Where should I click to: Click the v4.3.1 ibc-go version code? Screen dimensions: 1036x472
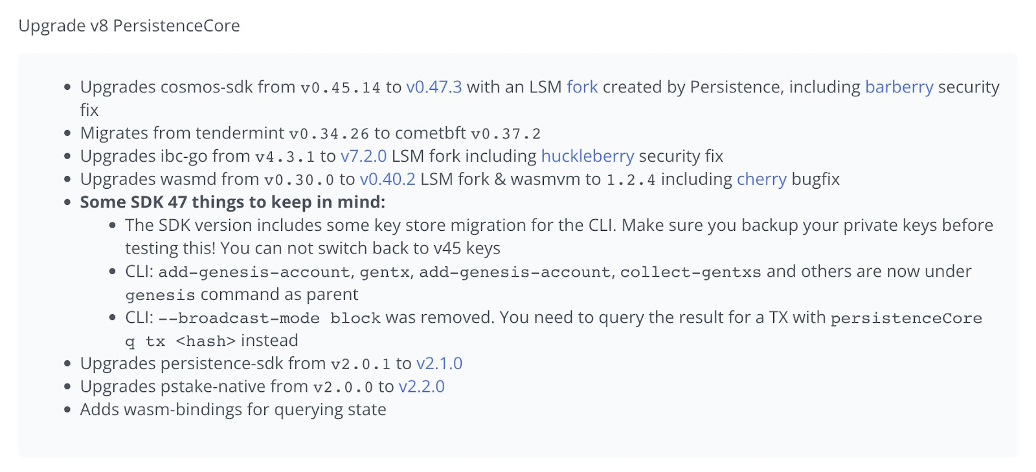click(285, 157)
